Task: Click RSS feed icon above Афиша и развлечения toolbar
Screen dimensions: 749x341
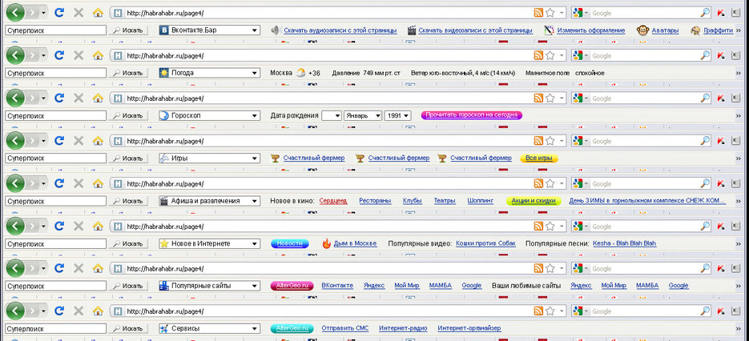Action: [538, 183]
